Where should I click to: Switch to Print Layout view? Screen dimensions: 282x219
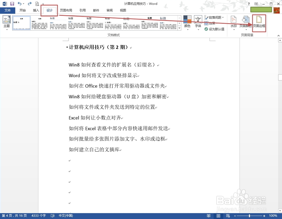coord(218,216)
